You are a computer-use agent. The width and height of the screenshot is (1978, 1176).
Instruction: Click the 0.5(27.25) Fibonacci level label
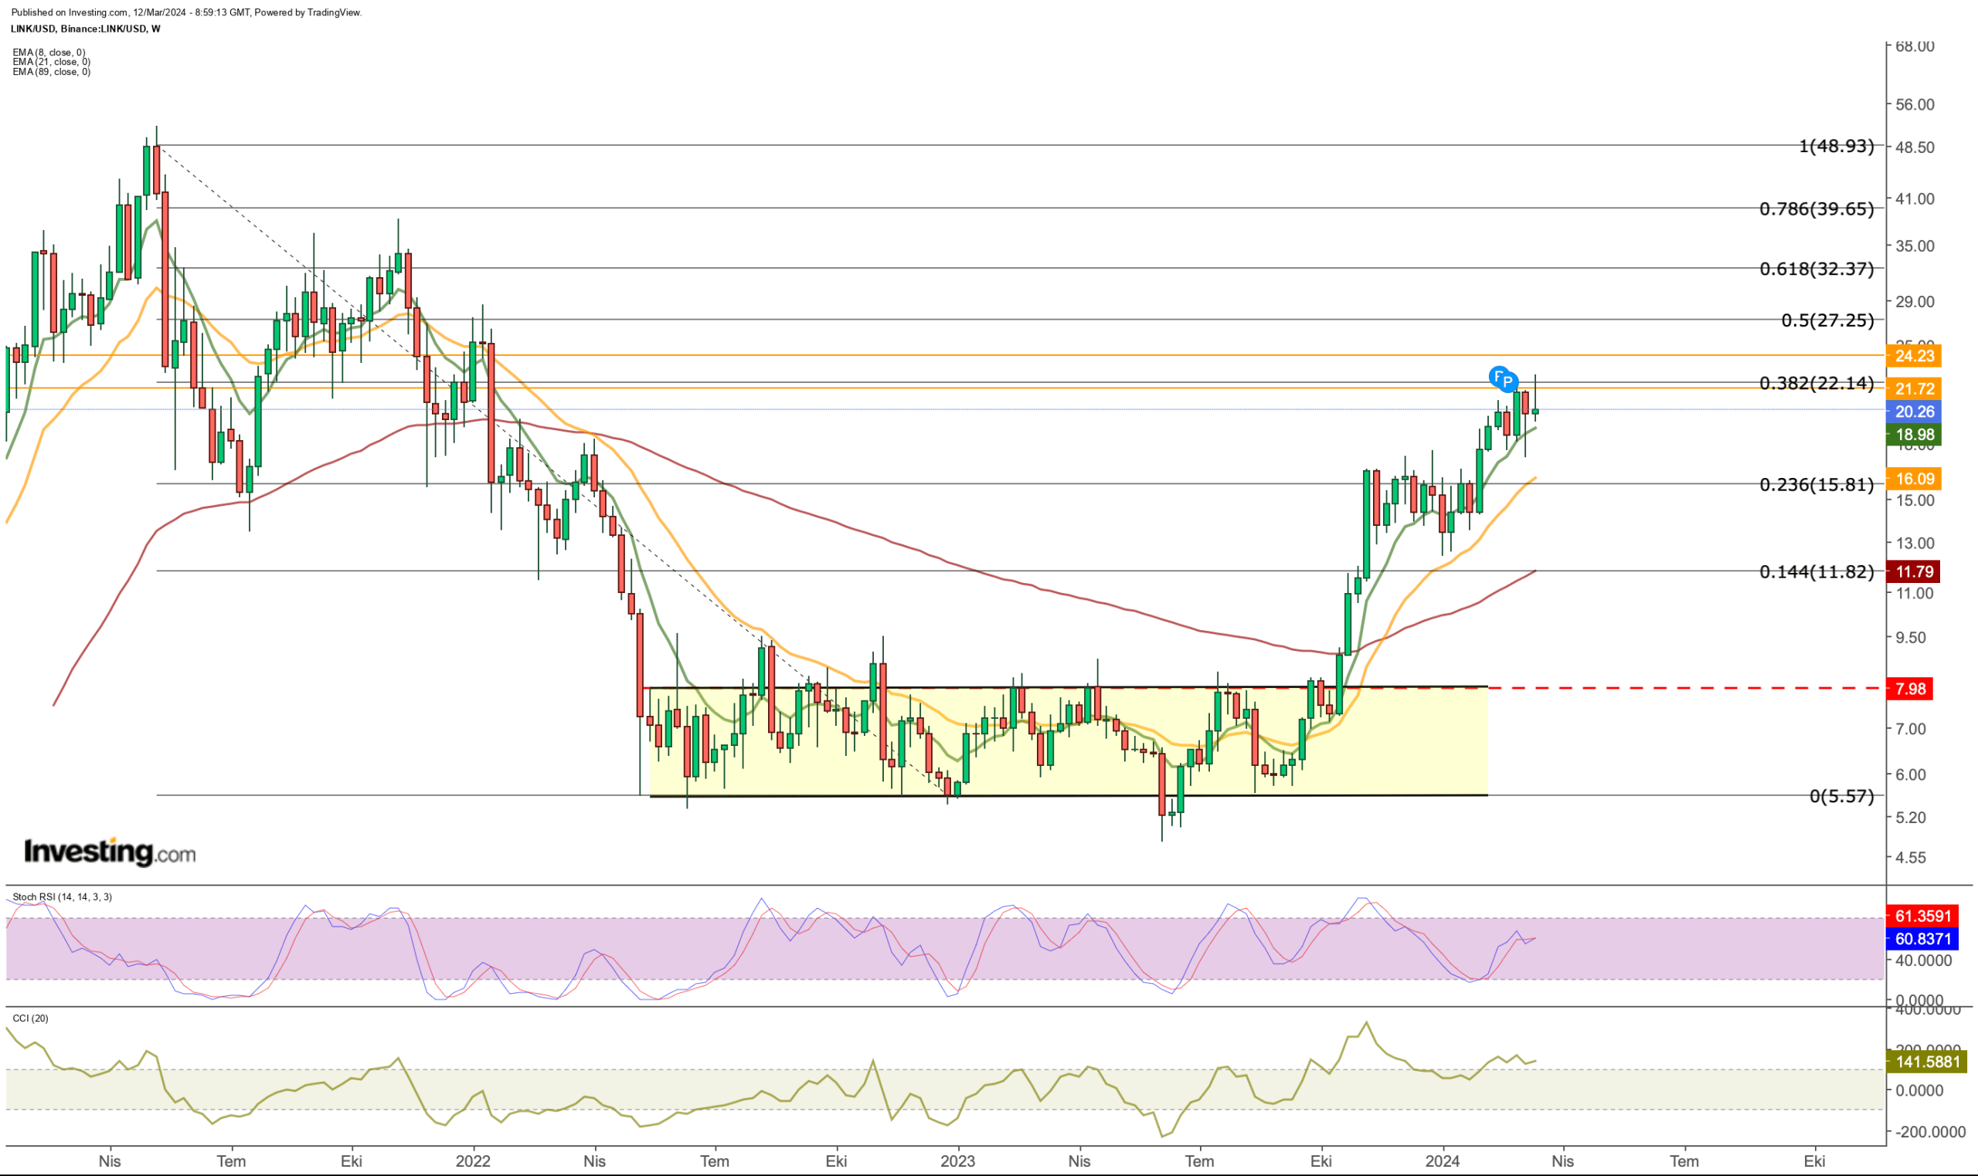(1827, 320)
